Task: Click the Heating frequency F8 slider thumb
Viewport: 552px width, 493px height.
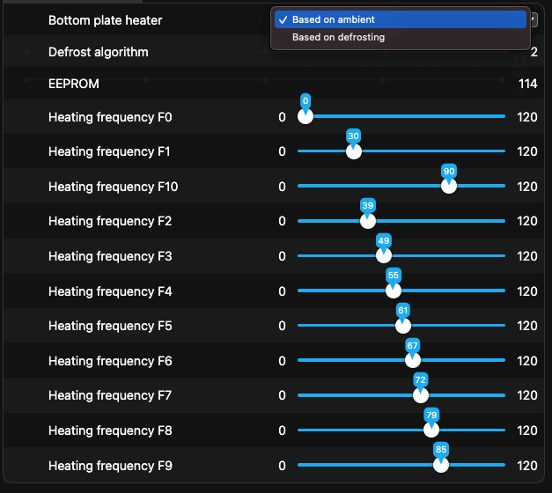Action: coord(431,430)
